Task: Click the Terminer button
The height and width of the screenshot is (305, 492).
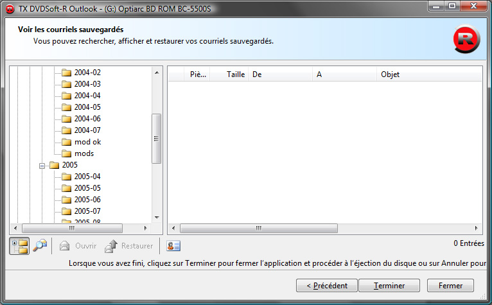Action: 389,286
